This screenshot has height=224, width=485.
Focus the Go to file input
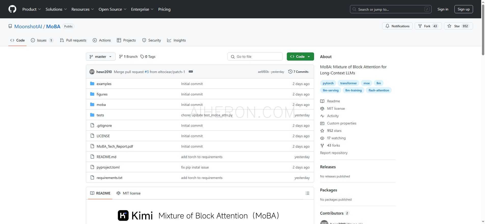coord(255,57)
